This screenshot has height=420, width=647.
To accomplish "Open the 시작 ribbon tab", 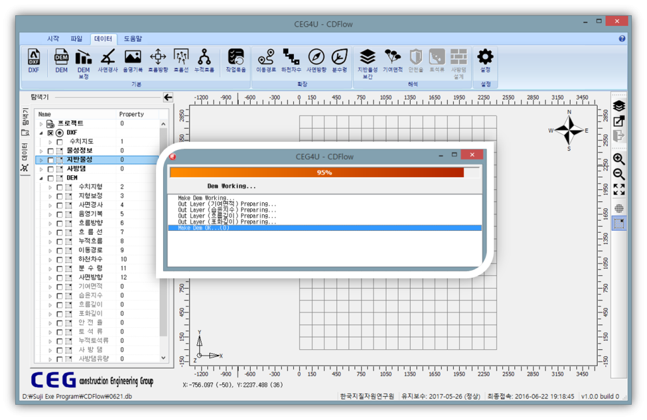I will pos(53,39).
